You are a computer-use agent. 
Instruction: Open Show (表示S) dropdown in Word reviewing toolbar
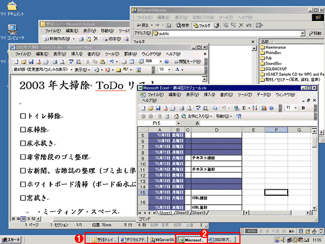(82, 70)
